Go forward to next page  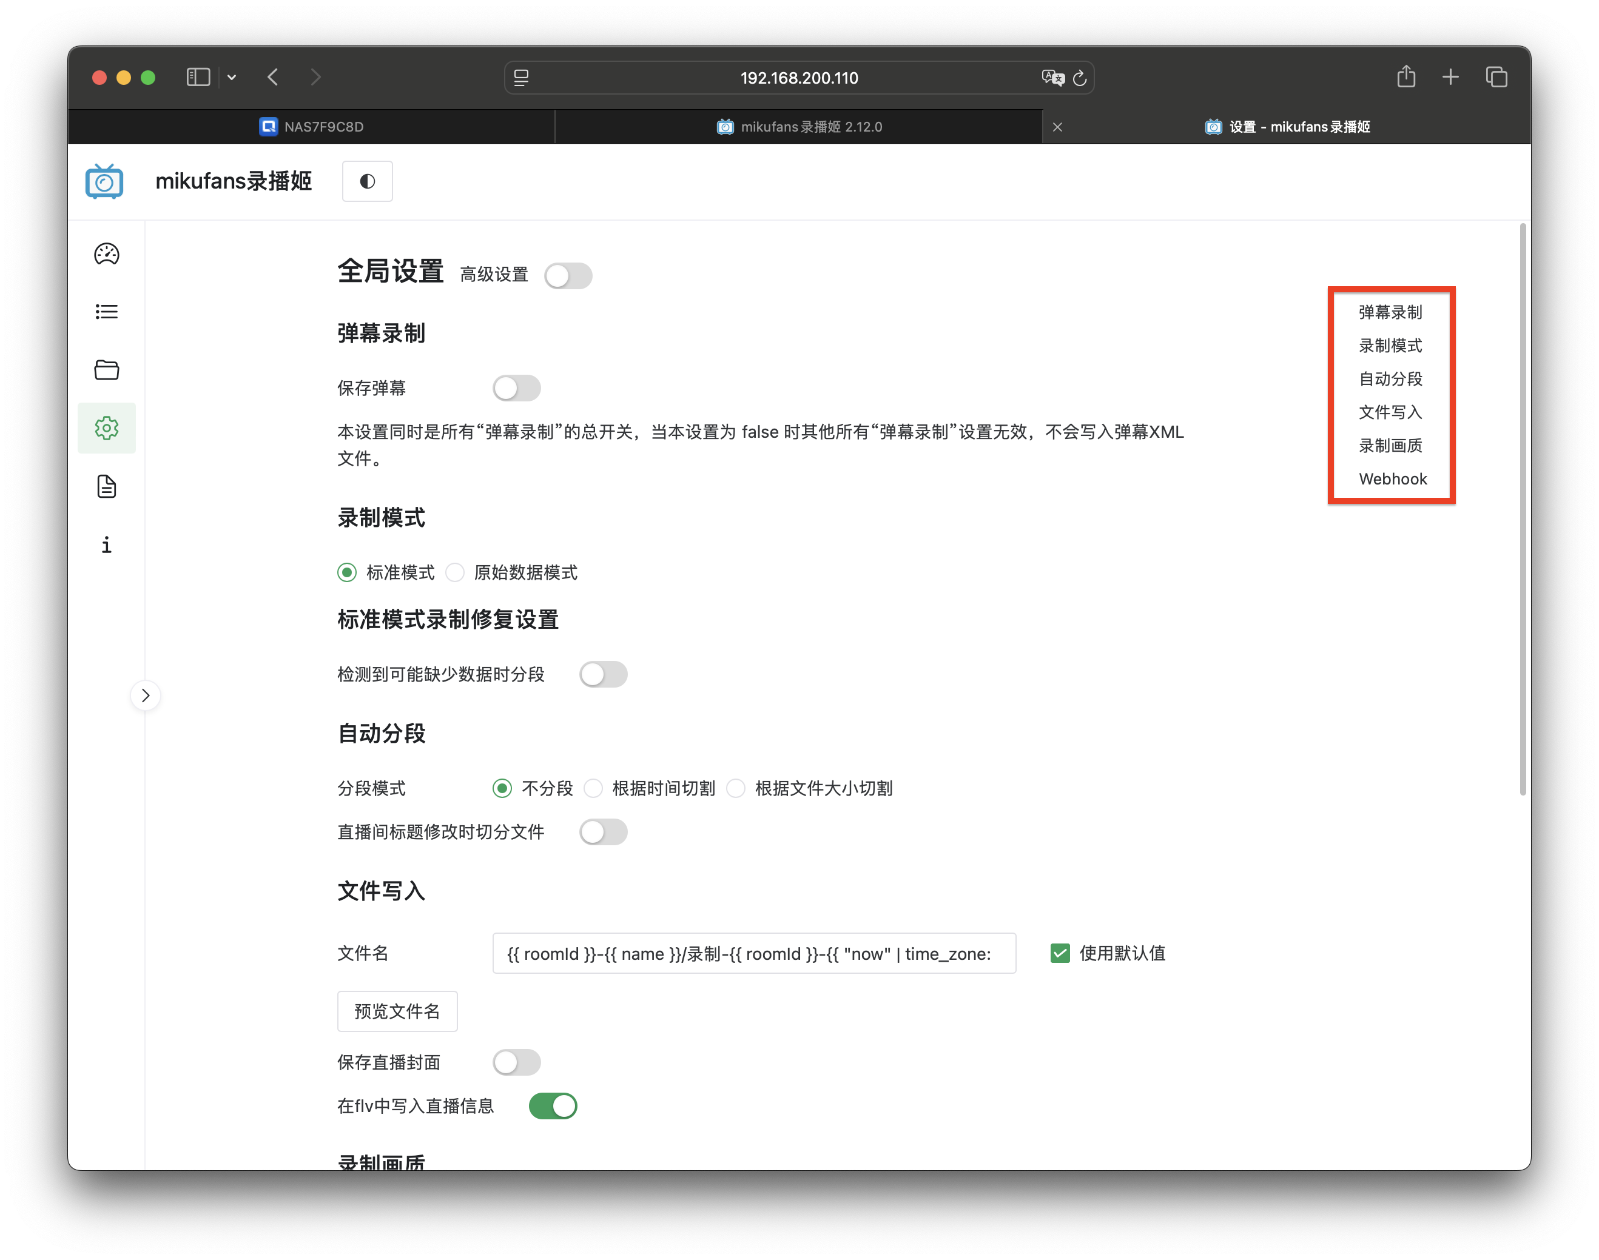point(315,77)
